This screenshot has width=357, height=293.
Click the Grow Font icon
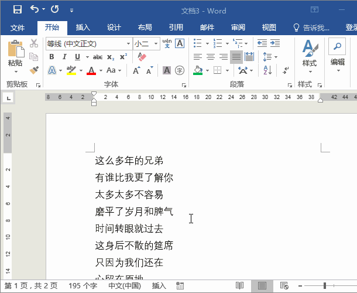tap(136, 70)
